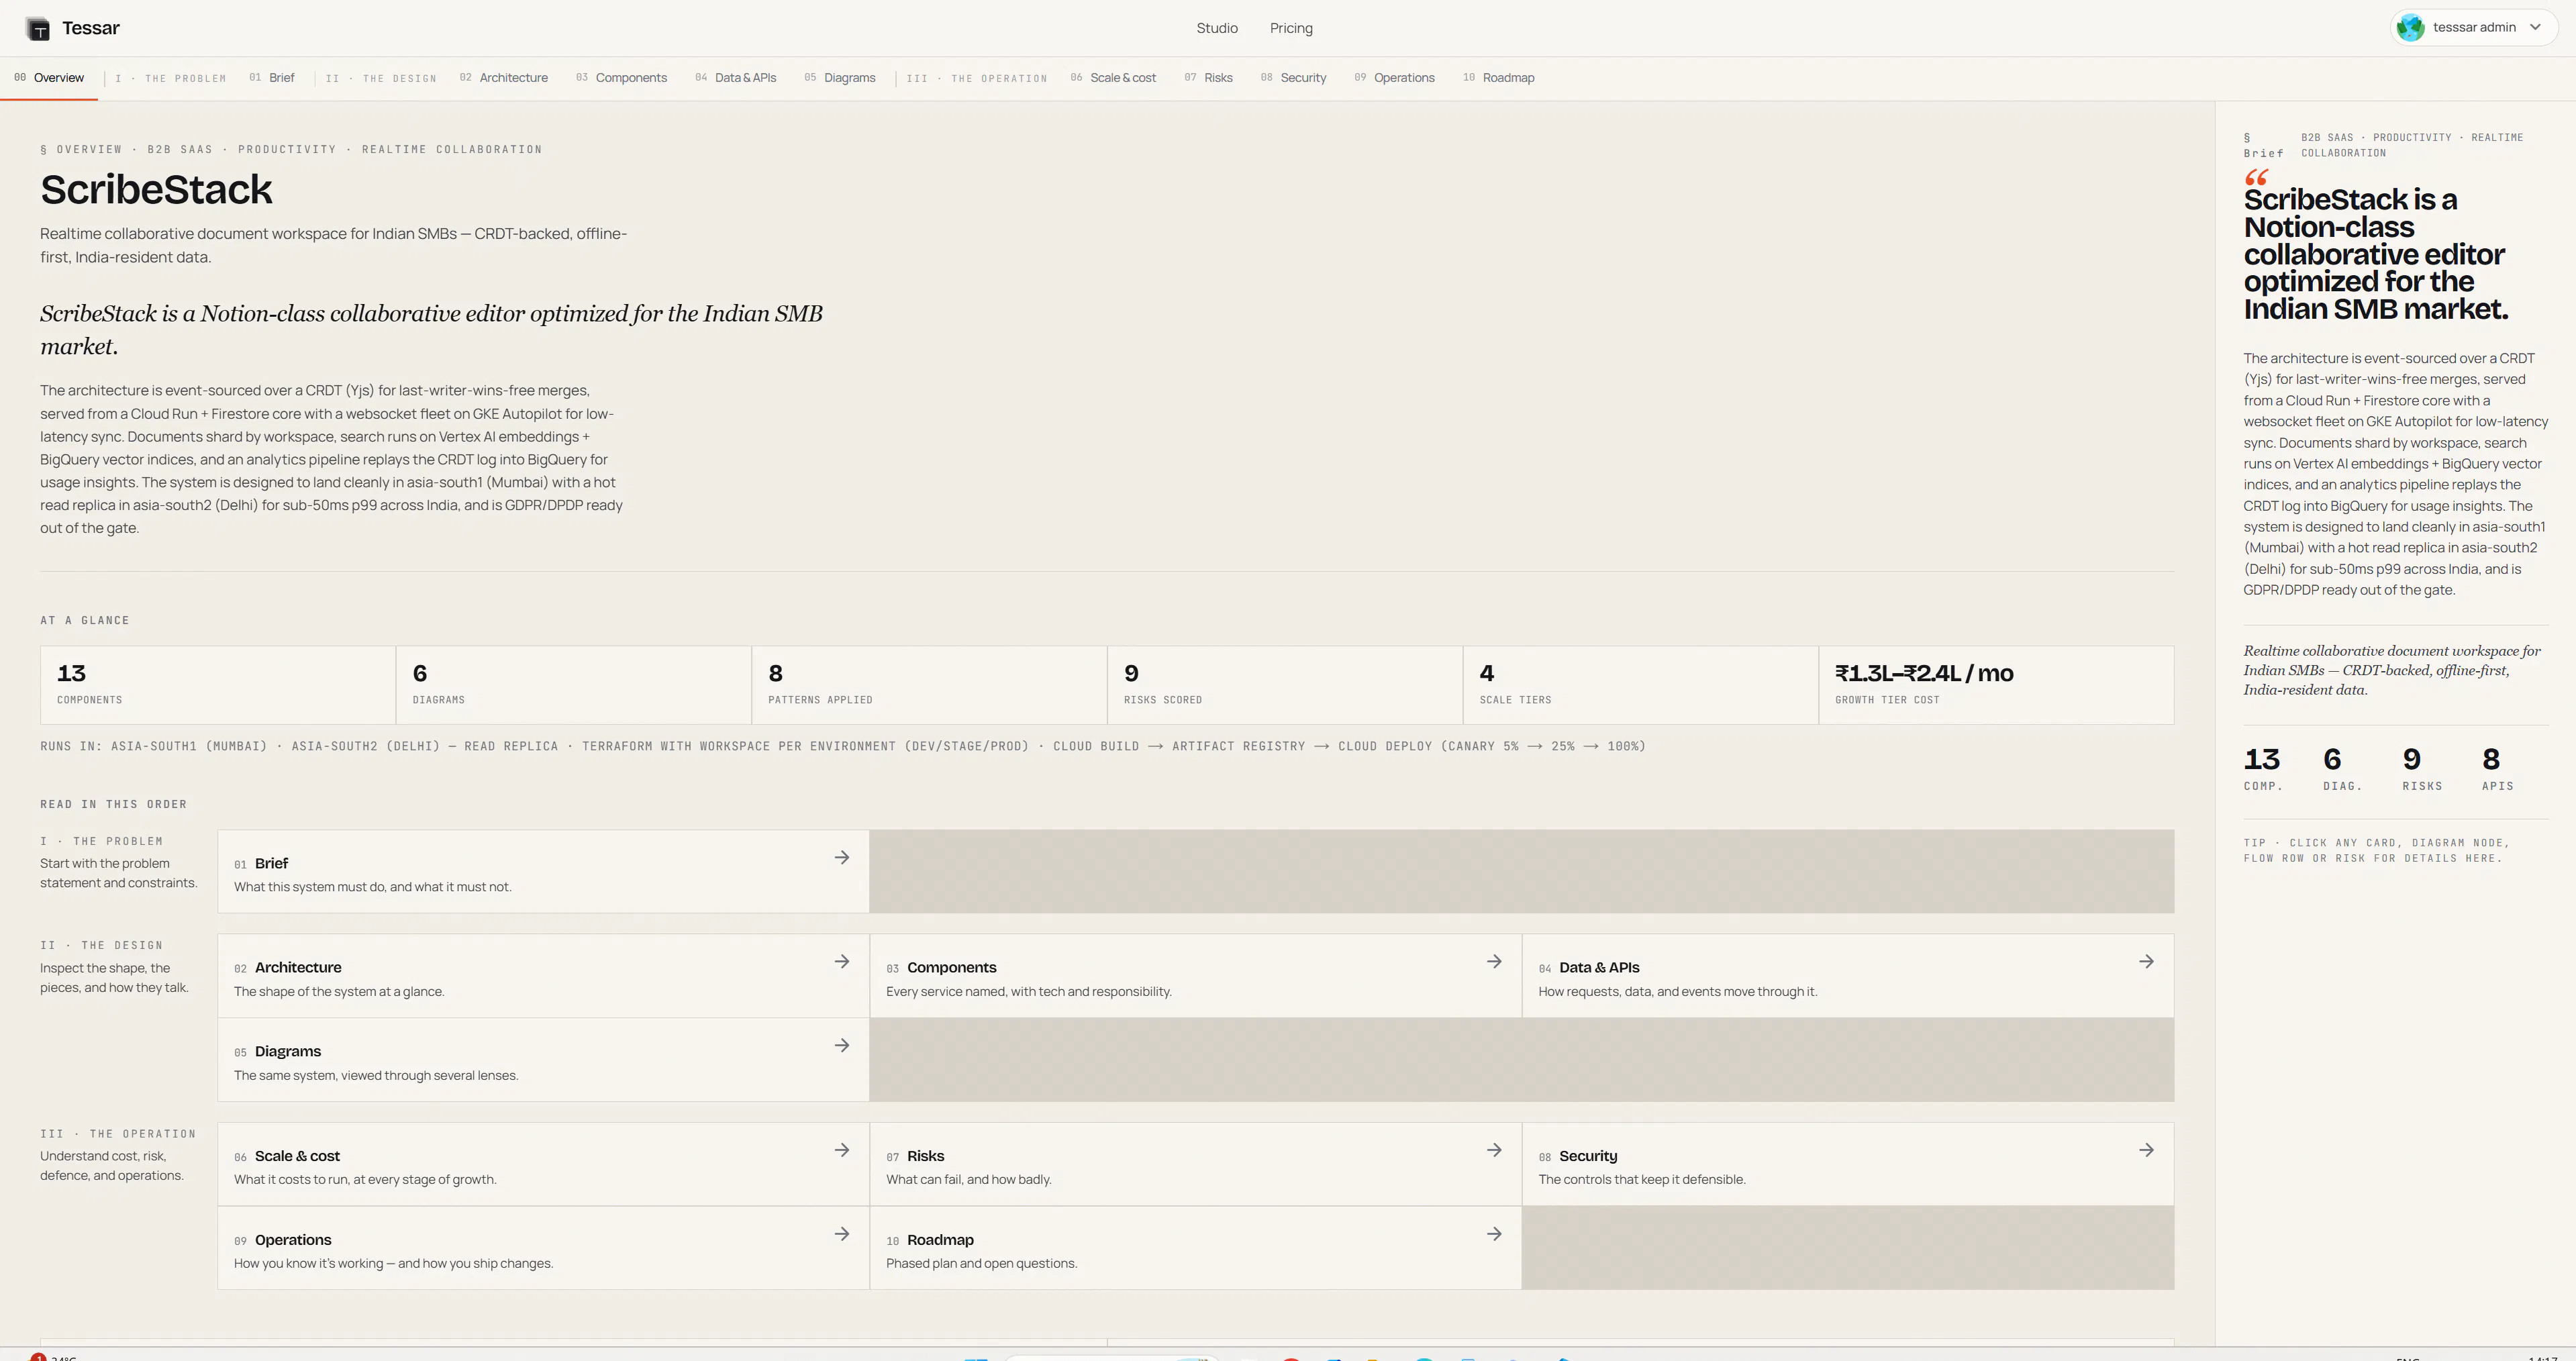Image resolution: width=2576 pixels, height=1361 pixels.
Task: Click the arrow on the Brief card
Action: [842, 858]
